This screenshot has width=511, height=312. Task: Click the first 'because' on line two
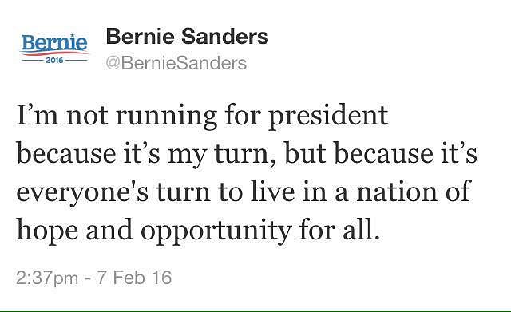pos(66,153)
